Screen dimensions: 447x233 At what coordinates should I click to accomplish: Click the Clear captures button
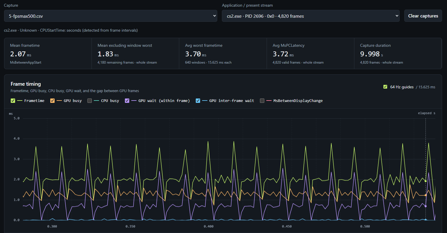[423, 16]
